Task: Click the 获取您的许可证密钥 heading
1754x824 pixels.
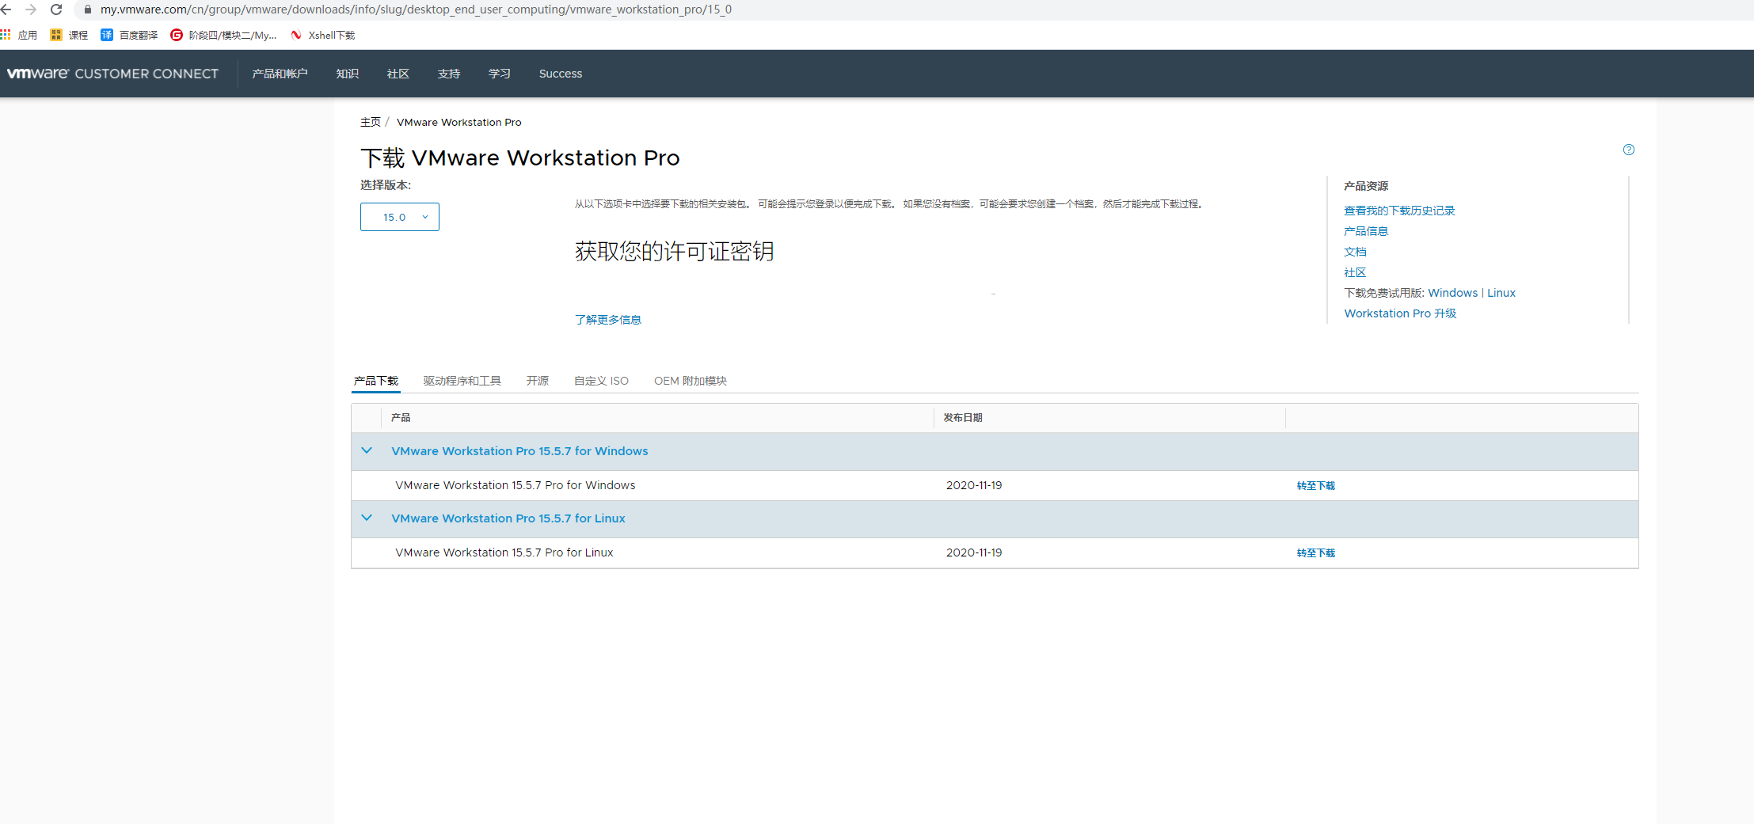Action: [675, 251]
